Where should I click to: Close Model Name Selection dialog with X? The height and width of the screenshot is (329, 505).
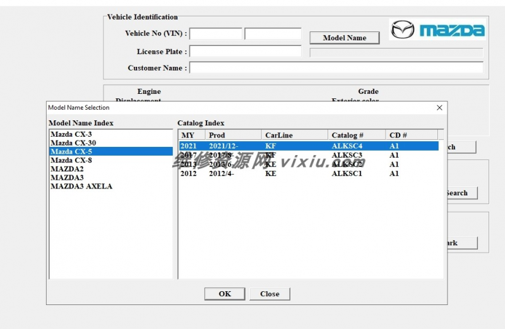[x=439, y=108]
